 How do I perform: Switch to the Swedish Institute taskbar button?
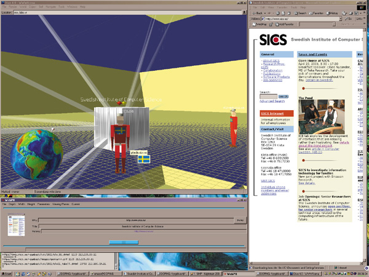(x=139, y=274)
